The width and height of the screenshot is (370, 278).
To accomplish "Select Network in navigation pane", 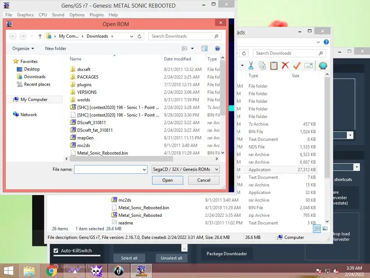I will coord(29,115).
